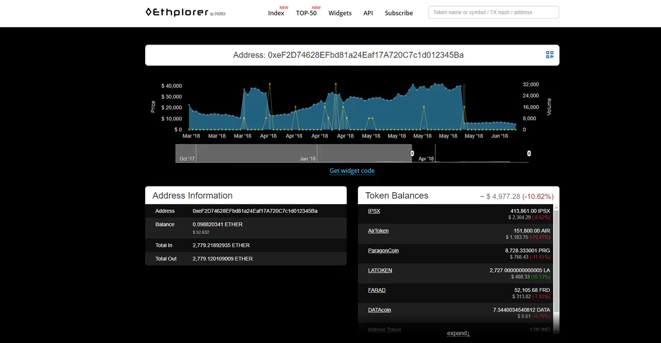Image resolution: width=661 pixels, height=343 pixels.
Task: Open the AirToken token link
Action: click(379, 231)
